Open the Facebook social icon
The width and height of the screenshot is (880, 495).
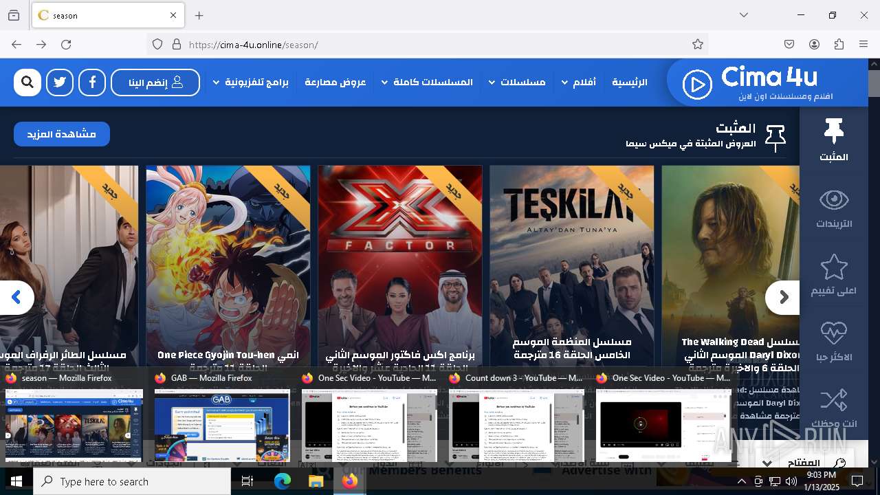coord(92,82)
